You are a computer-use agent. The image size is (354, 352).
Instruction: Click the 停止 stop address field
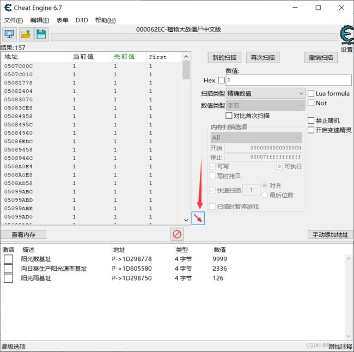(264, 157)
